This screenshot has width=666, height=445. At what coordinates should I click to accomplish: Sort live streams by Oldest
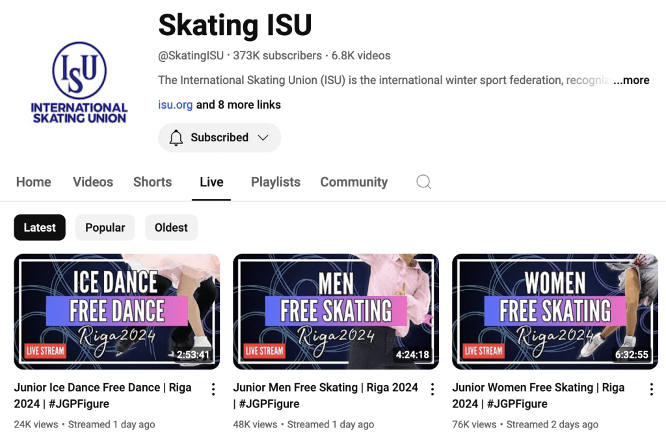pos(171,228)
